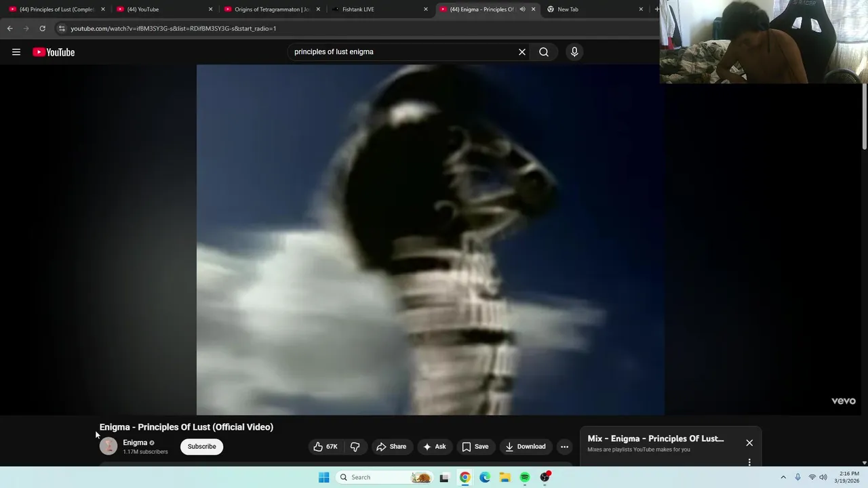Go back in browser history
Image resolution: width=868 pixels, height=488 pixels.
coord(9,28)
